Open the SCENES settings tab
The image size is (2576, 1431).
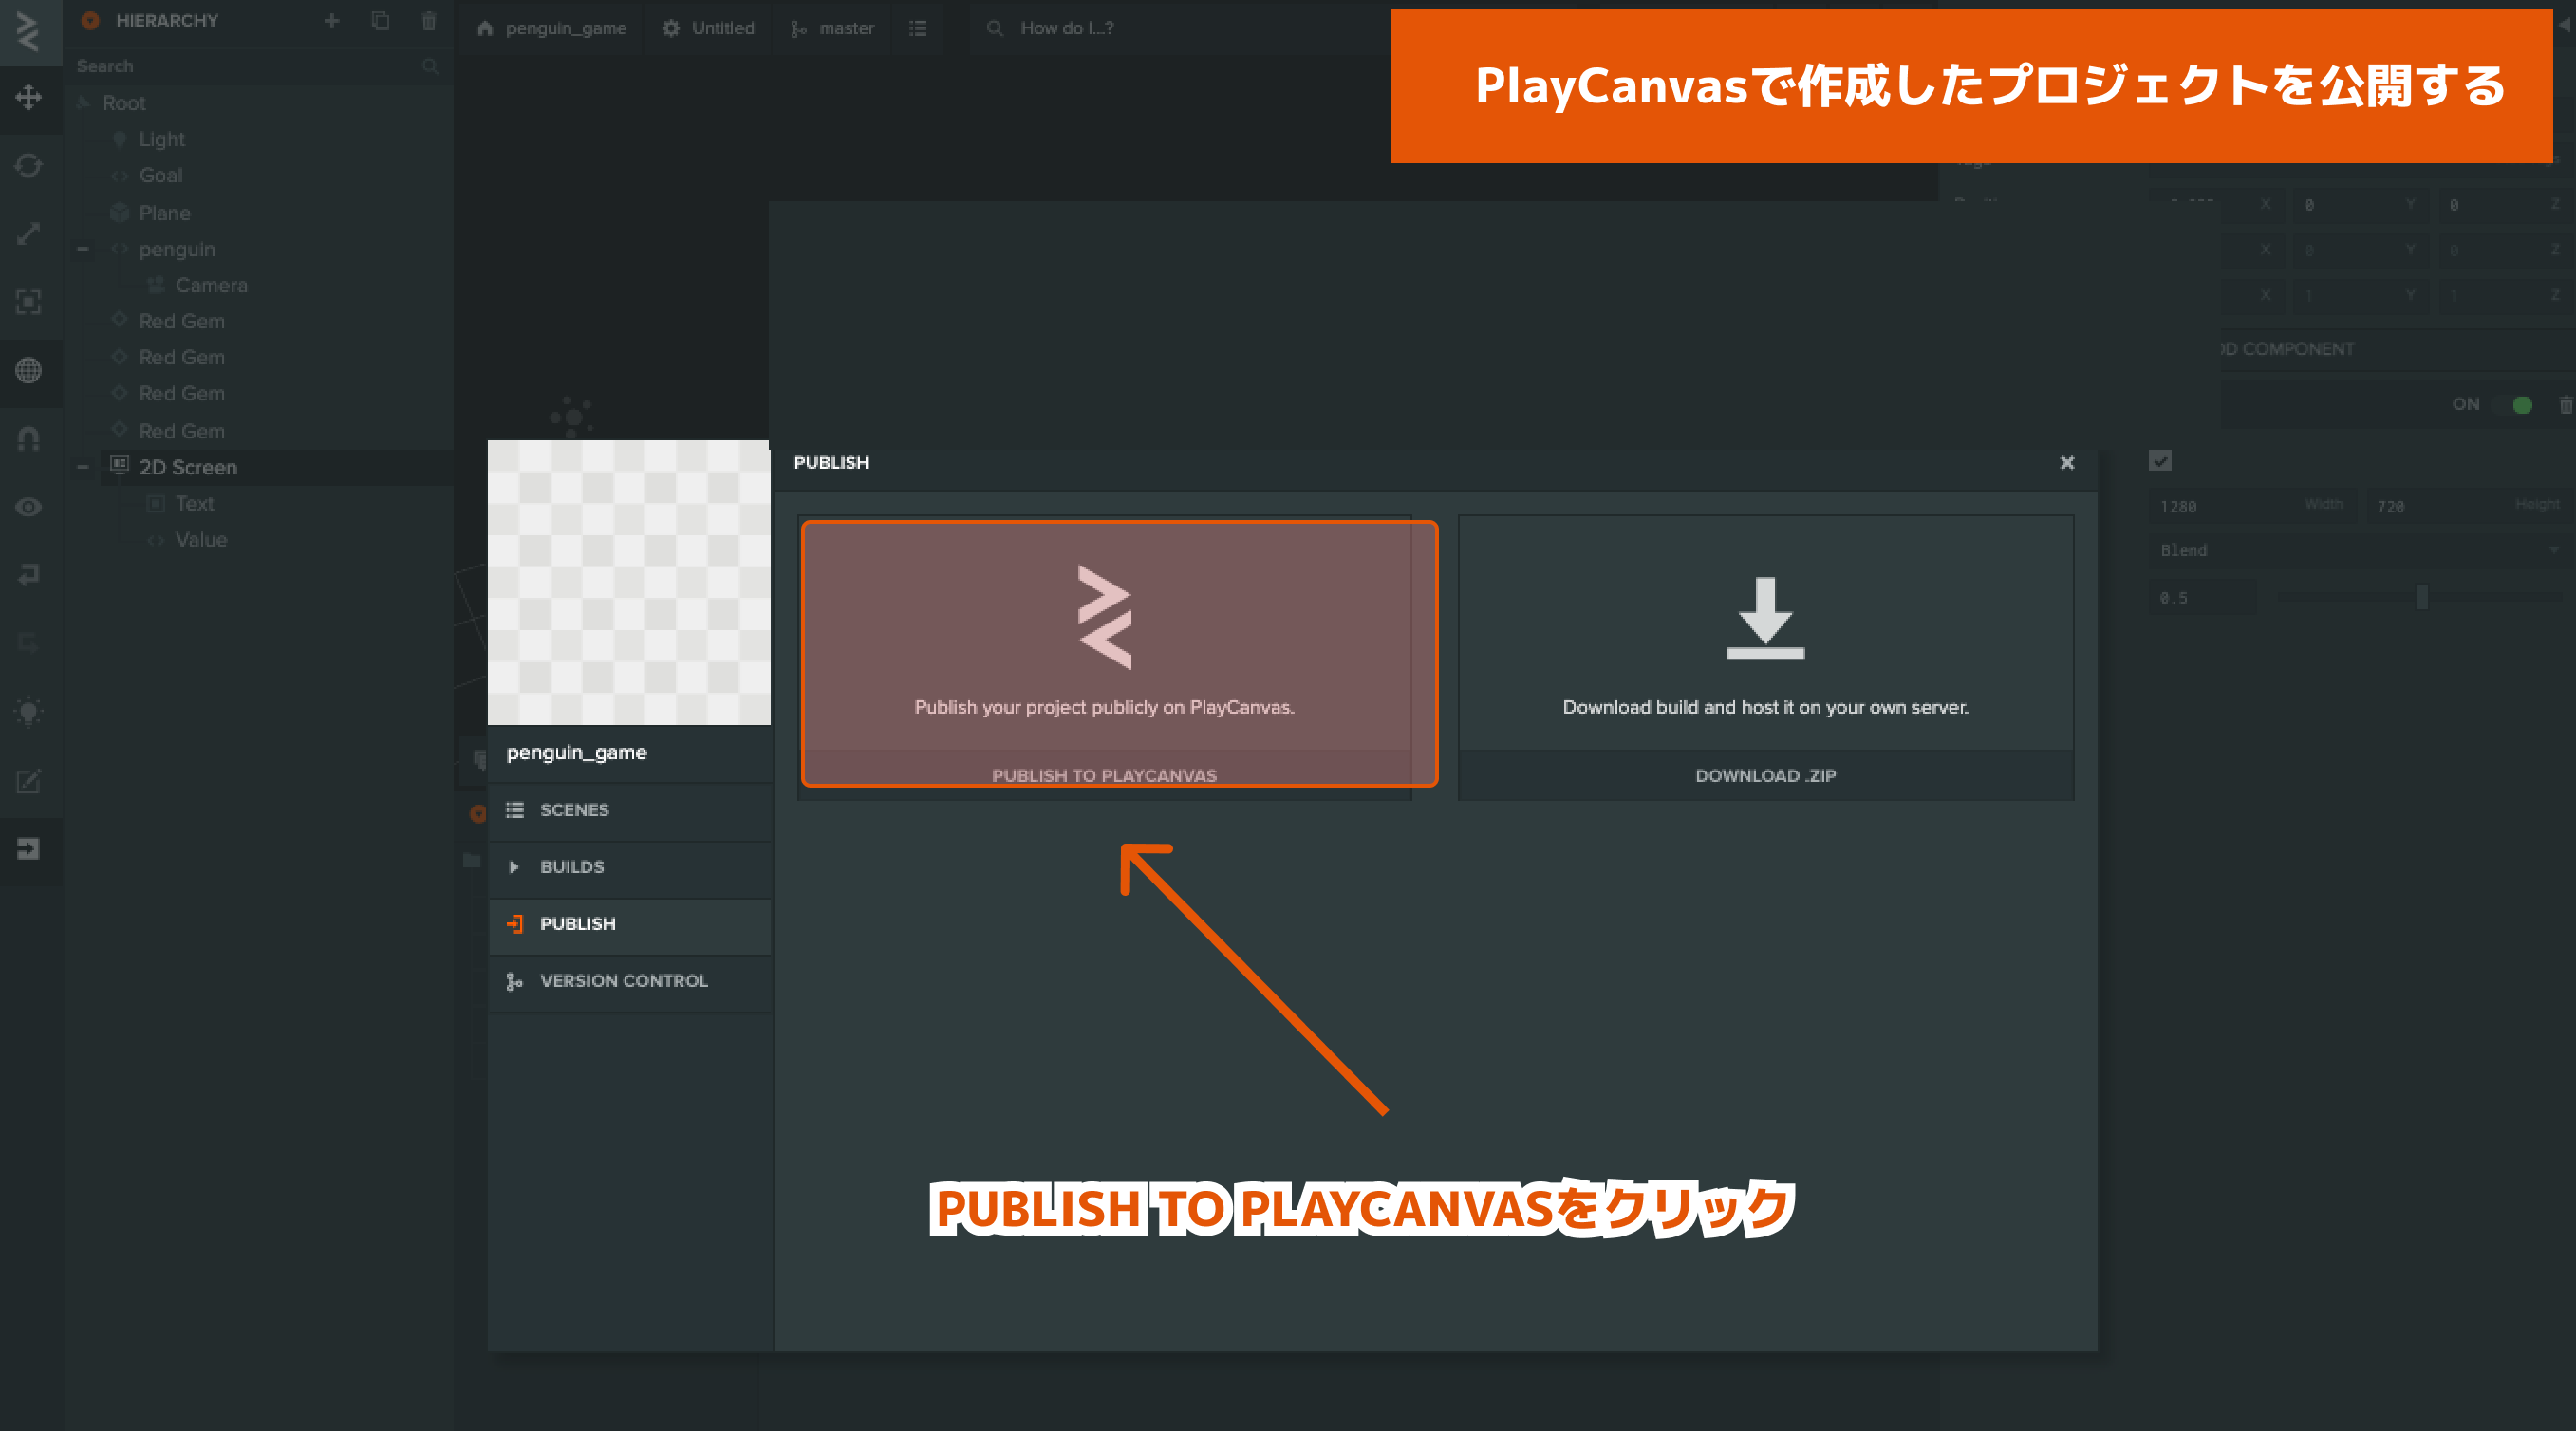click(x=574, y=810)
